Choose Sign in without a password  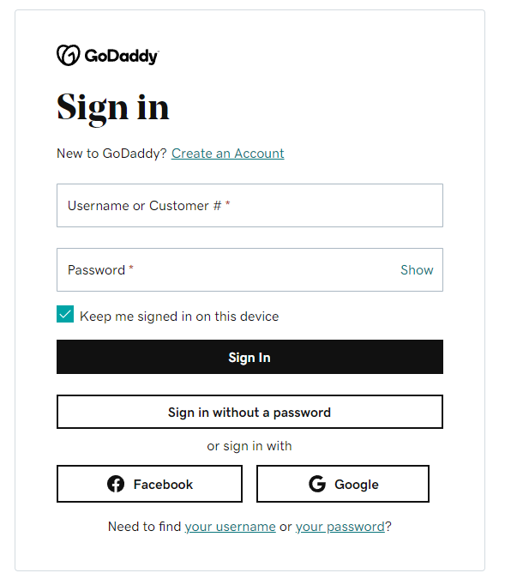249,412
